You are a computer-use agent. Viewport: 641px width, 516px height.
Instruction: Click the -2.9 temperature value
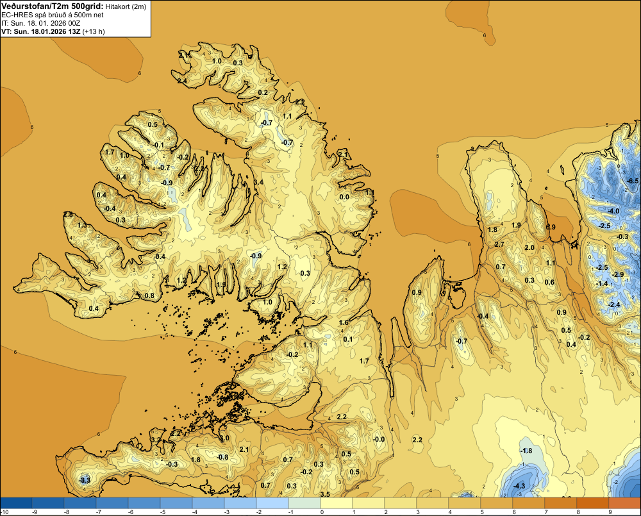618,274
